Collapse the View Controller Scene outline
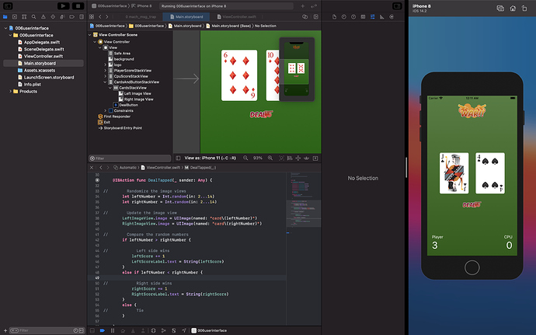The image size is (536, 335). click(90, 34)
